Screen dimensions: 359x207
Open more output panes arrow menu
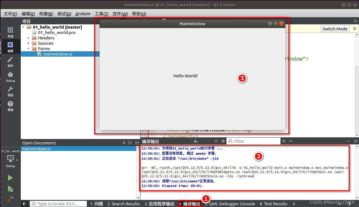[x=294, y=204]
